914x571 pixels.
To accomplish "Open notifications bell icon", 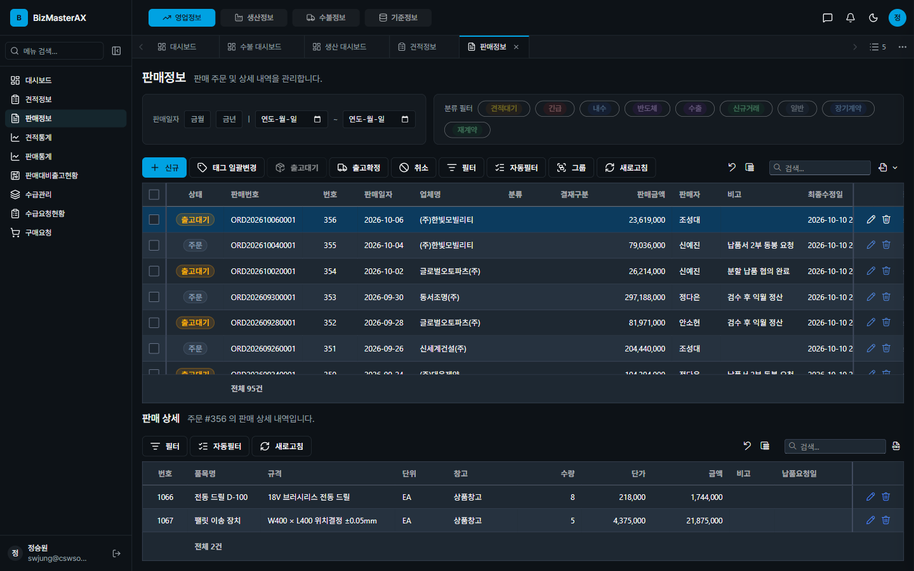I will 851,18.
